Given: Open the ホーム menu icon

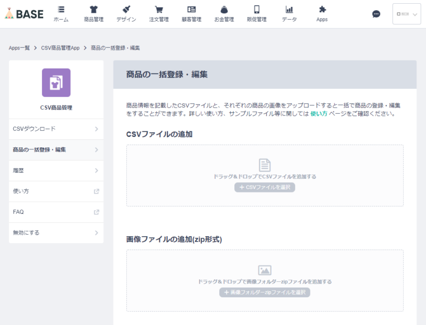Looking at the screenshot, I should point(61,10).
